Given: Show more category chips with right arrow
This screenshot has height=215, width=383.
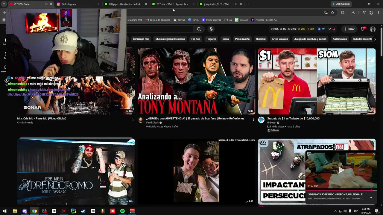Looking at the screenshot, I should (x=375, y=39).
